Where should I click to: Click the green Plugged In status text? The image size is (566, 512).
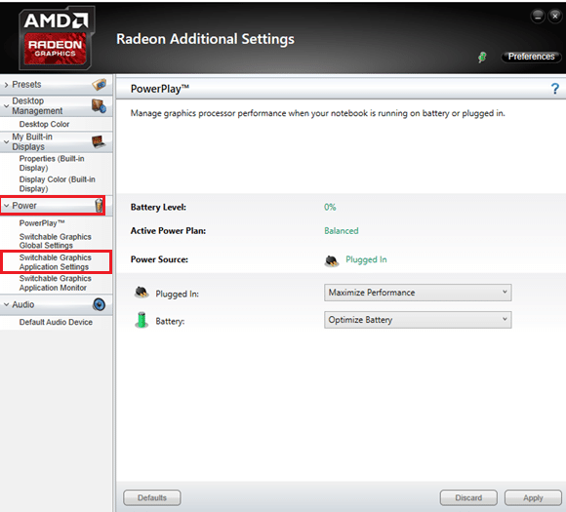click(x=366, y=259)
